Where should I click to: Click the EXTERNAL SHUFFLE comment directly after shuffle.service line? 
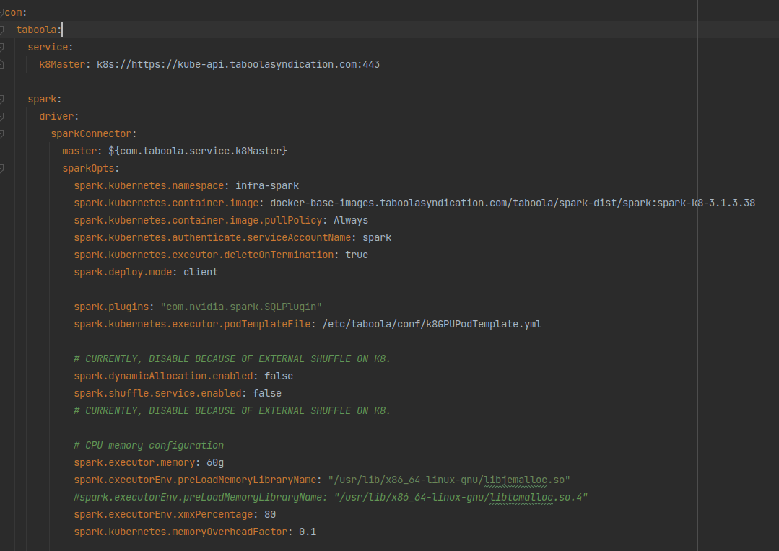(x=232, y=411)
